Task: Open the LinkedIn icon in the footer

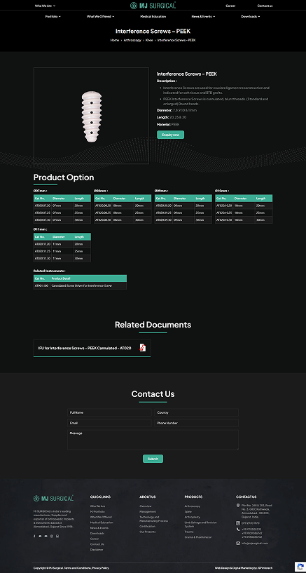Action: pos(57,536)
